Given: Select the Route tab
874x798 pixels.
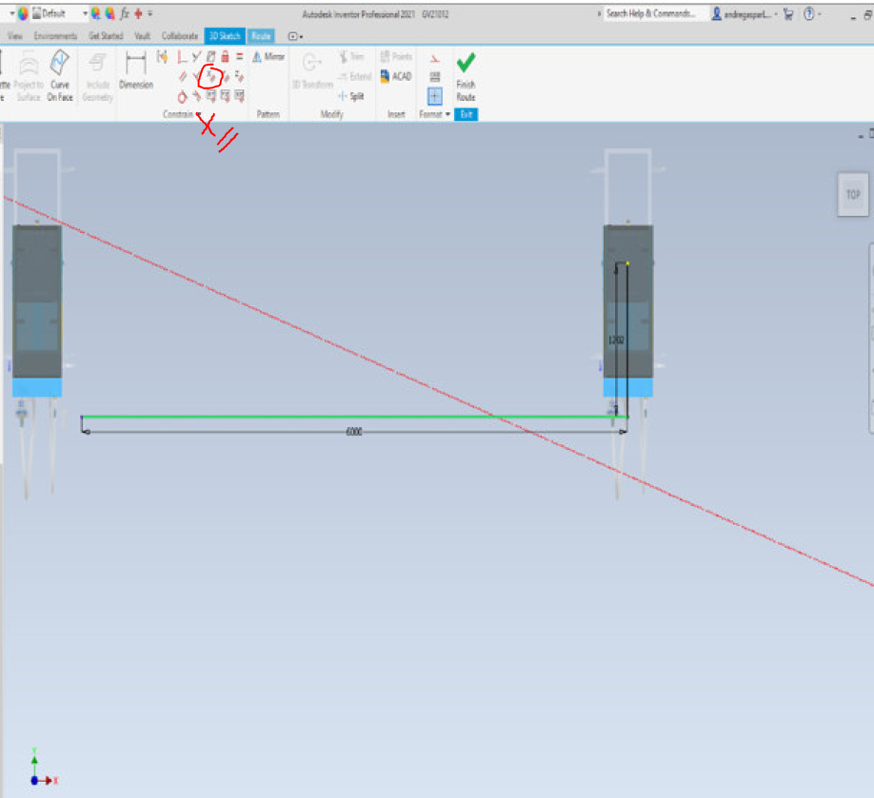Looking at the screenshot, I should 261,36.
